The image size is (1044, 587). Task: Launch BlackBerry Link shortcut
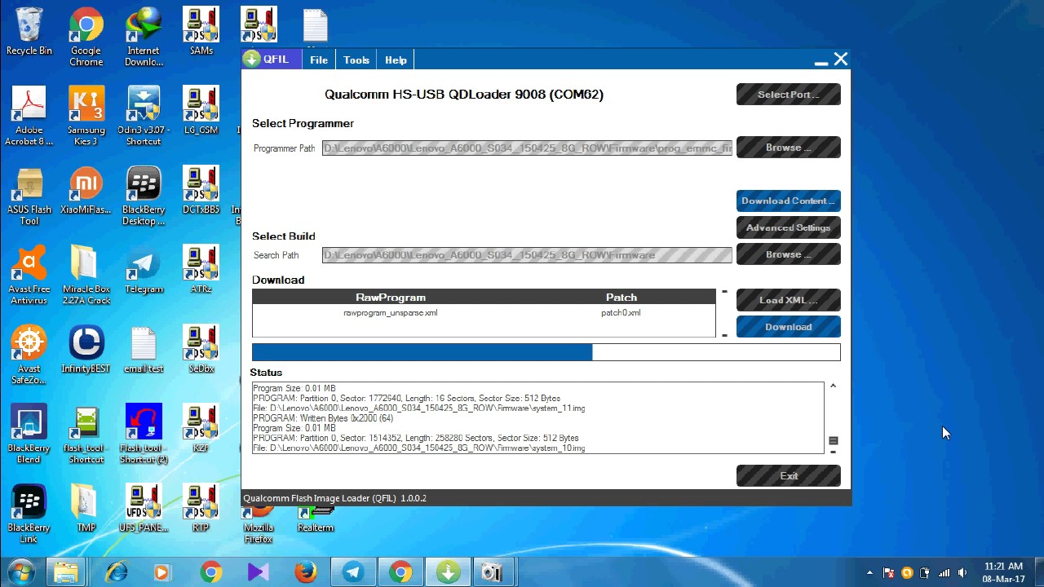[x=29, y=514]
